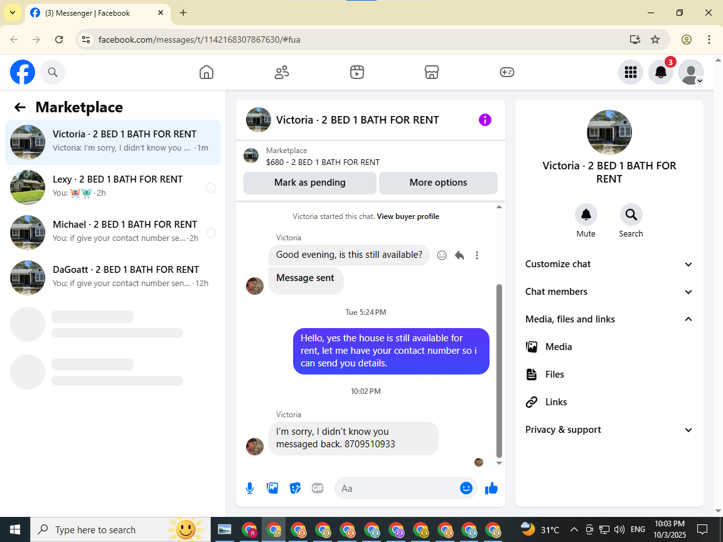723x542 pixels.
Task: Select Victoria's conversation in the list
Action: 113,142
